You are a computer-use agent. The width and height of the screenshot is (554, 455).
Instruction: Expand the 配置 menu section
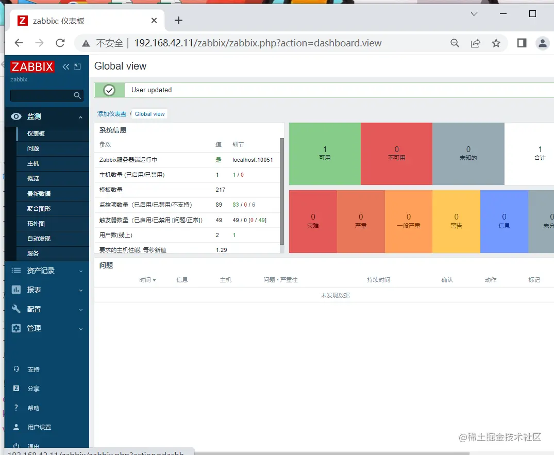pos(80,310)
